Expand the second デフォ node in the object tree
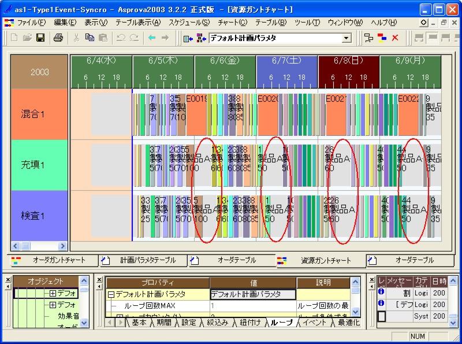The height and width of the screenshot is (344, 462). [x=53, y=305]
